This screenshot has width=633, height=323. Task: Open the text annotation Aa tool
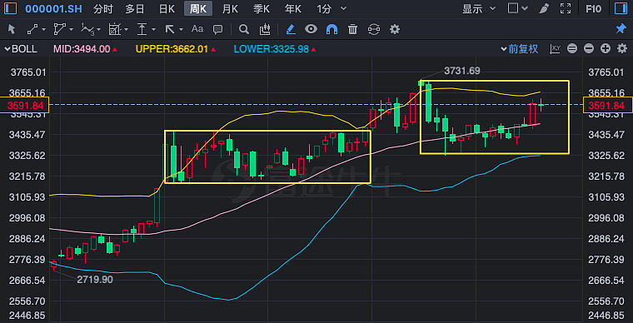(197, 29)
